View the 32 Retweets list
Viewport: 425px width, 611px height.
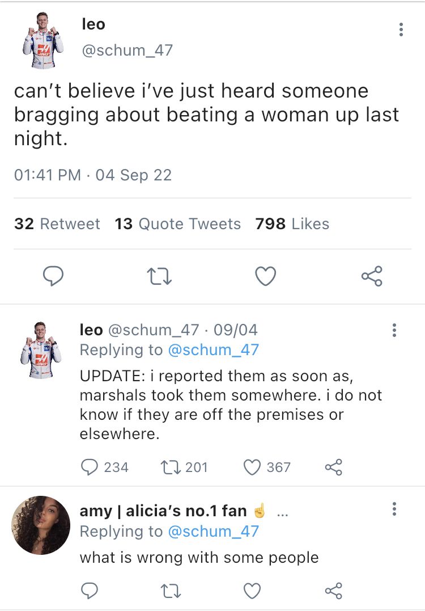pyautogui.click(x=57, y=224)
